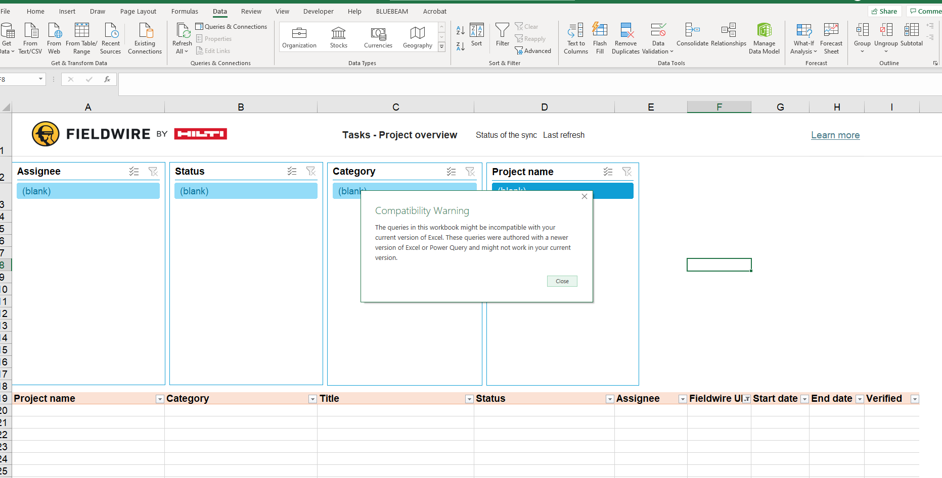
Task: Click the Refresh All icon
Action: (x=182, y=32)
